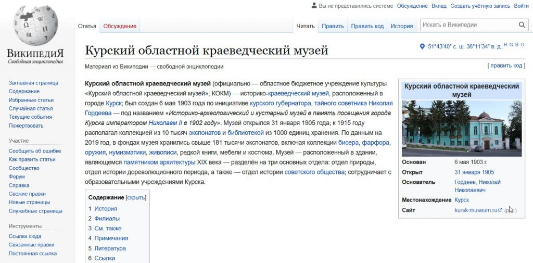
Task: Click the coordinates map pin icon
Action: coord(422,46)
